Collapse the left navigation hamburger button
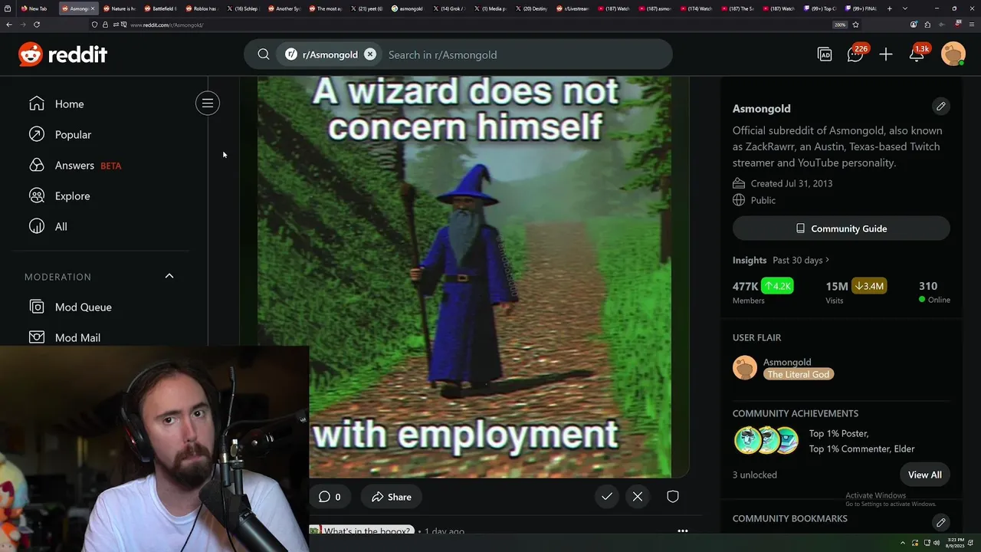981x552 pixels. [208, 103]
